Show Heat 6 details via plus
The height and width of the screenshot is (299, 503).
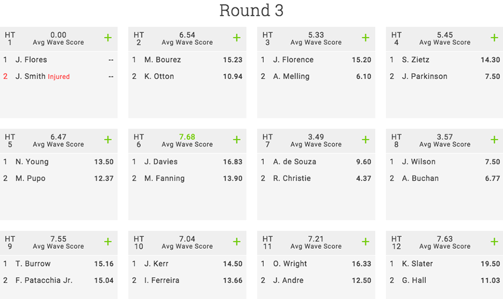click(x=237, y=140)
